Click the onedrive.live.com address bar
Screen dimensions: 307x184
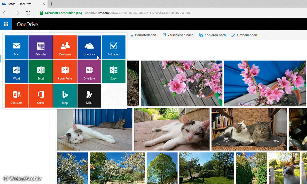point(138,13)
